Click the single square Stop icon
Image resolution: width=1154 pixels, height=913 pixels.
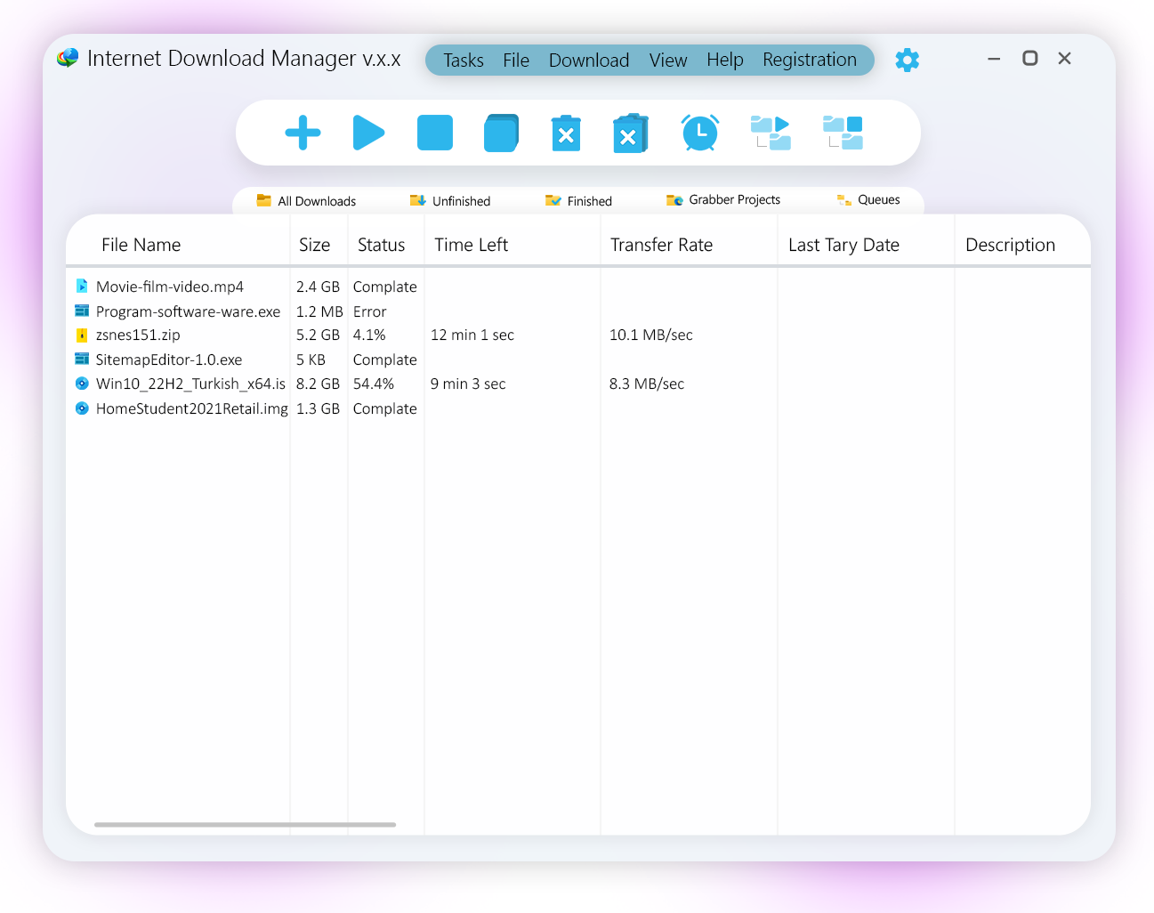(435, 133)
